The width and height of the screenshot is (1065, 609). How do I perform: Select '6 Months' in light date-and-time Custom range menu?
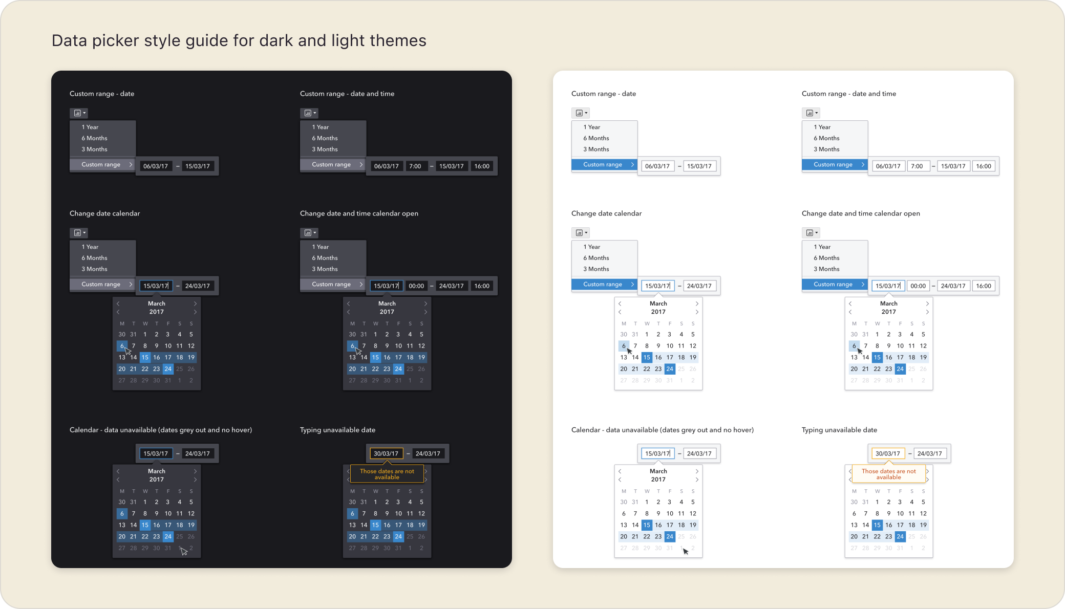pos(835,138)
